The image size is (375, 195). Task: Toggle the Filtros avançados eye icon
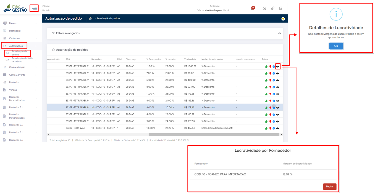point(279,33)
